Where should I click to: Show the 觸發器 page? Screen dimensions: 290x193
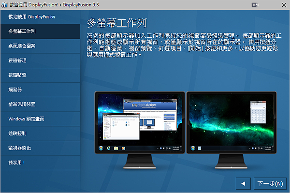(40, 90)
